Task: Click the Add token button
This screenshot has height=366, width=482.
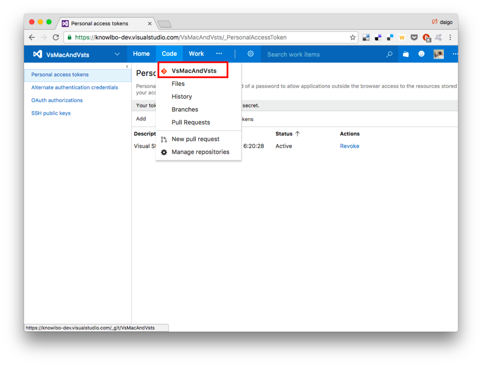Action: click(x=141, y=119)
